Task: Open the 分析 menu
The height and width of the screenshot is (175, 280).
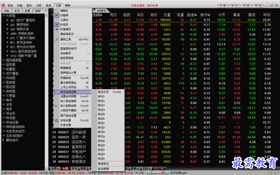Action: click(38, 5)
